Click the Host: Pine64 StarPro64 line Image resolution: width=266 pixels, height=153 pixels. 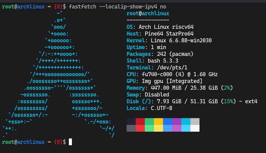[x=160, y=34]
